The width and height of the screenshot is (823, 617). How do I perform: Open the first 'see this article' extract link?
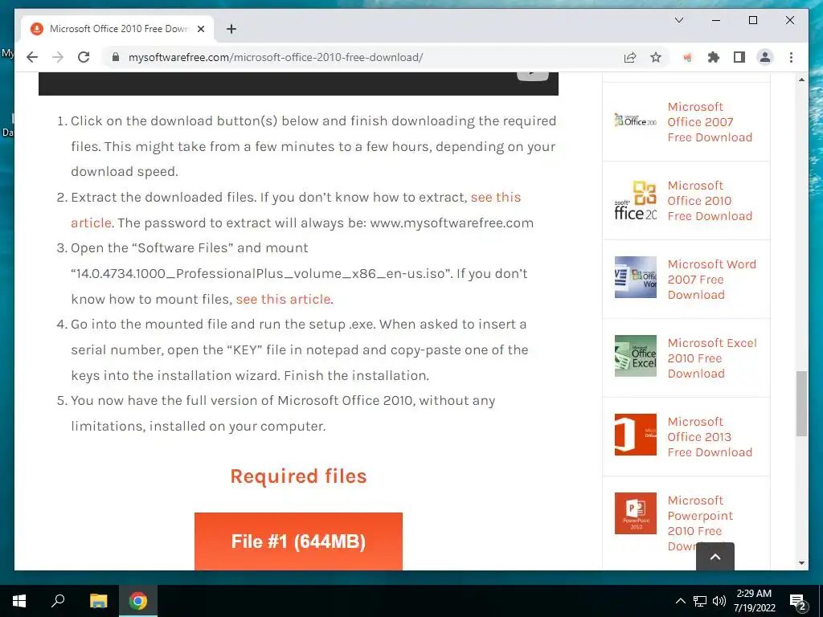click(x=296, y=210)
